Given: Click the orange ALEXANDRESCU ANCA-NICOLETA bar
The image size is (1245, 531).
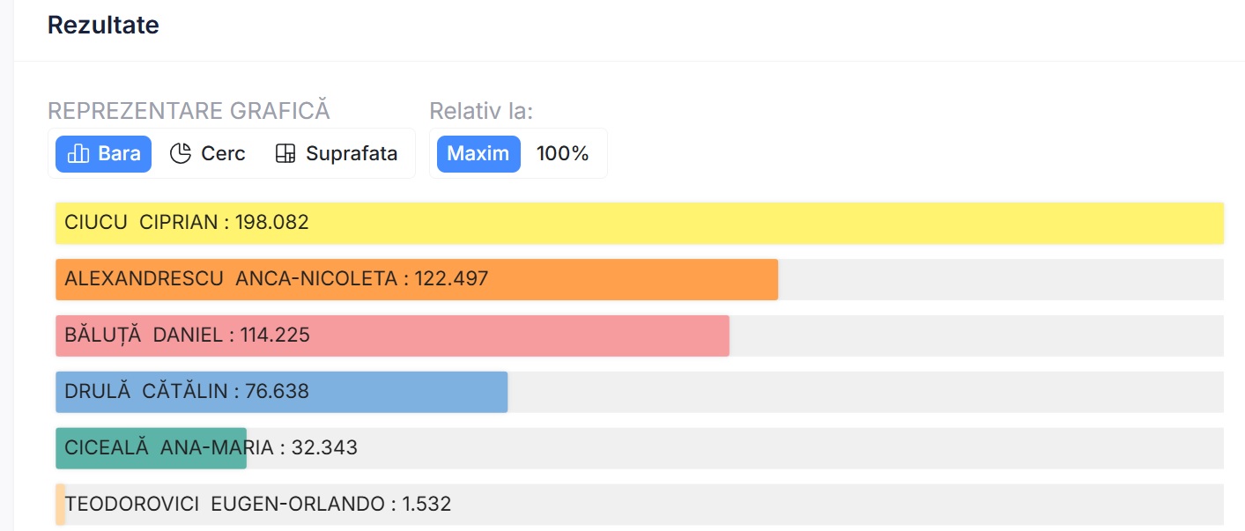Looking at the screenshot, I should (x=416, y=279).
